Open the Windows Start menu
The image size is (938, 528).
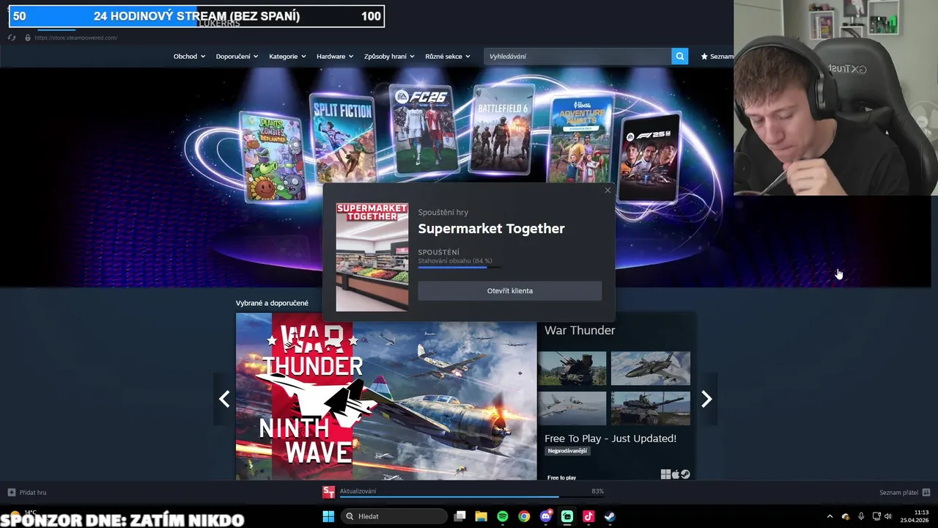pos(328,516)
